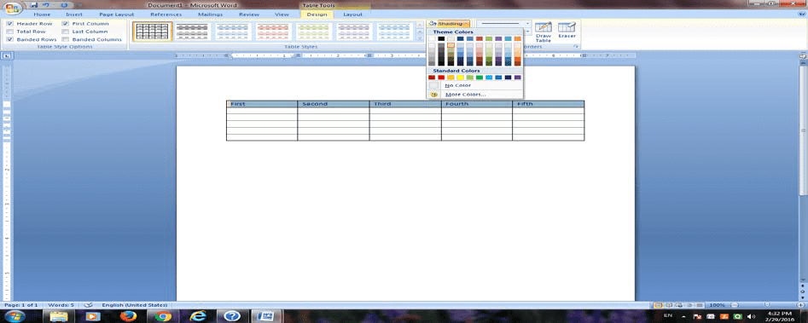Click the Words: 5 status bar counter
The height and width of the screenshot is (323, 808).
point(61,305)
